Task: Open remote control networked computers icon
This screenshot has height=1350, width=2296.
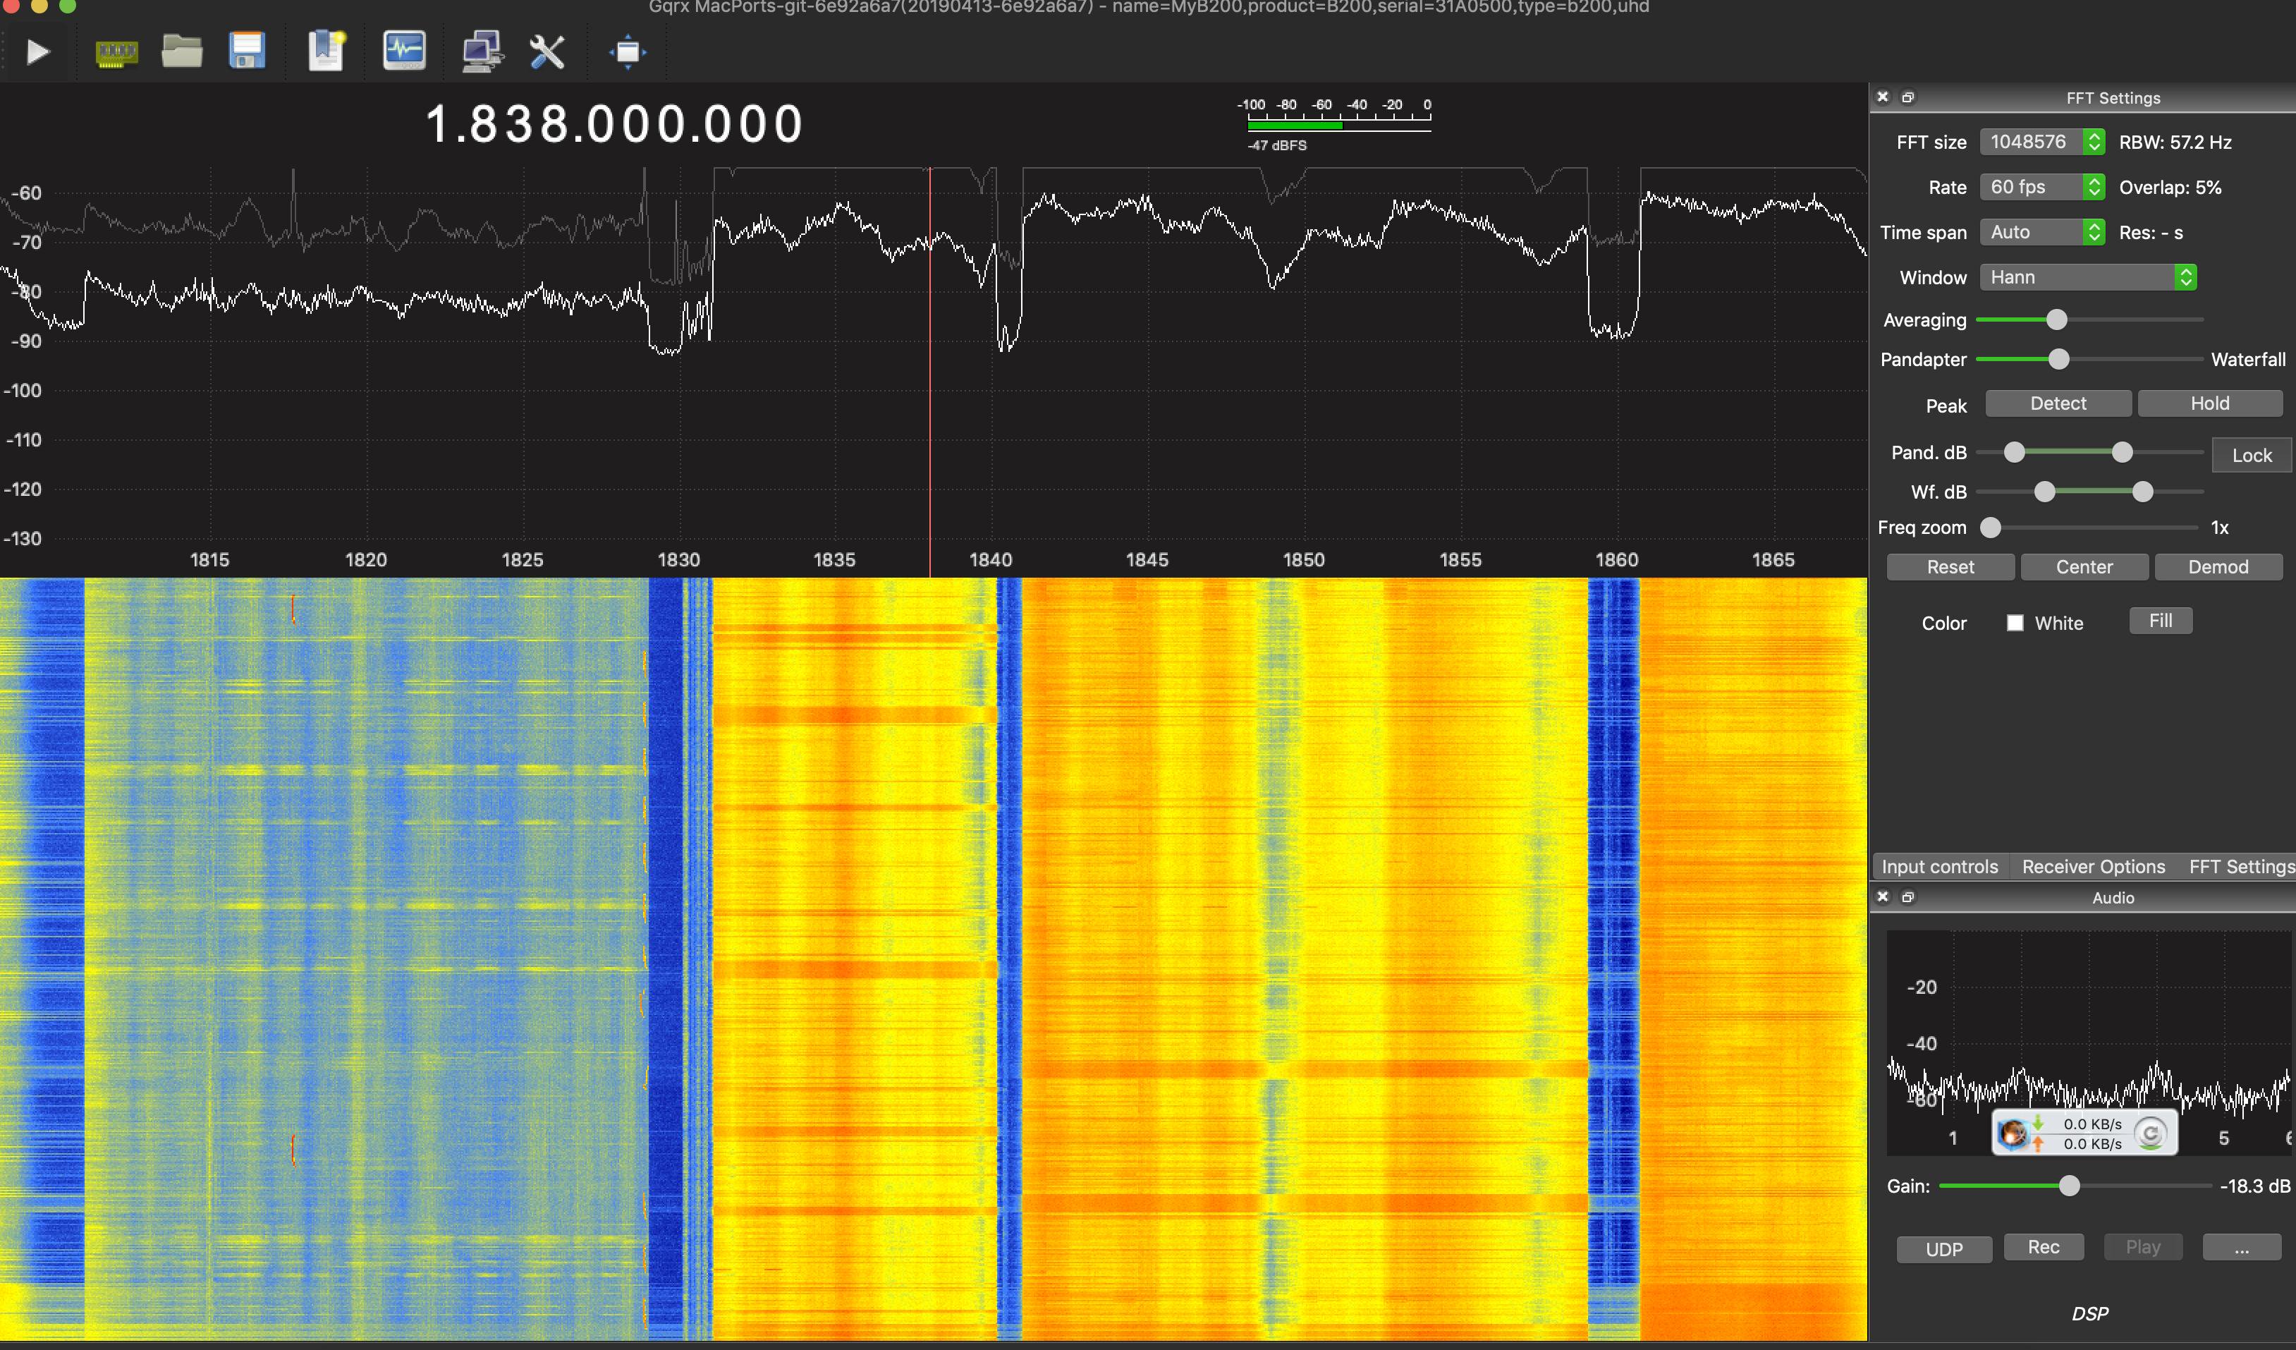Action: point(481,52)
